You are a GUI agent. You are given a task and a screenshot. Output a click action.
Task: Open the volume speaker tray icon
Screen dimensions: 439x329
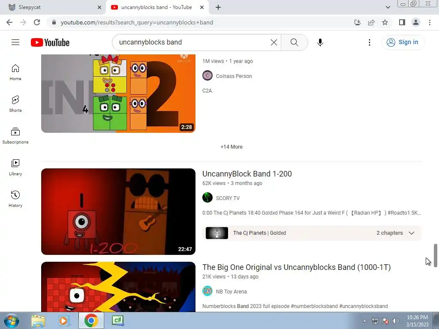pyautogui.click(x=396, y=321)
